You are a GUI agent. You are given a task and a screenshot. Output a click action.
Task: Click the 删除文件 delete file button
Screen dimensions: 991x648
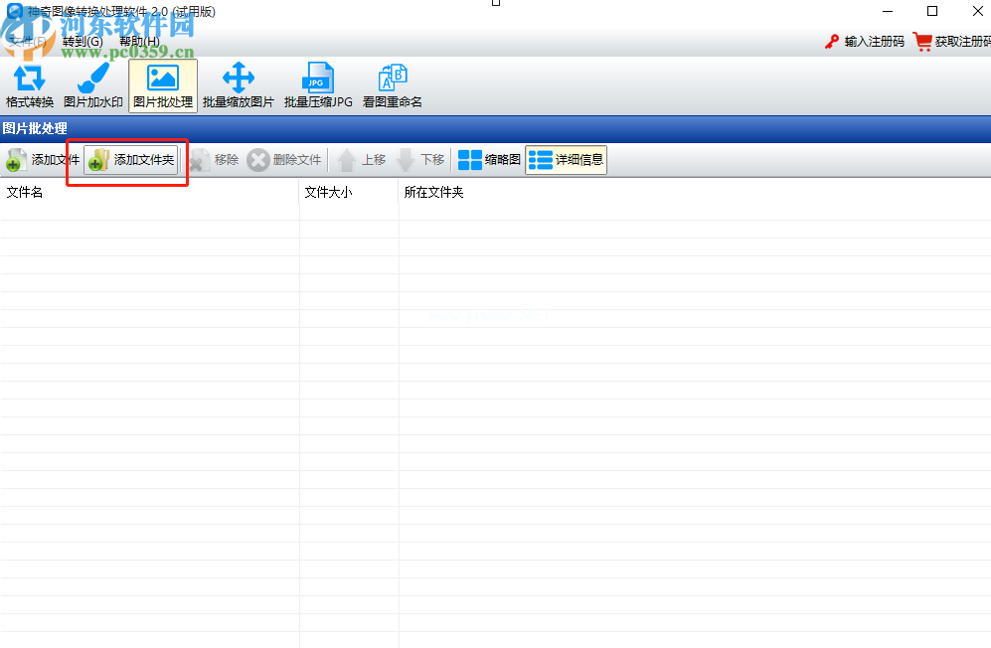[285, 160]
